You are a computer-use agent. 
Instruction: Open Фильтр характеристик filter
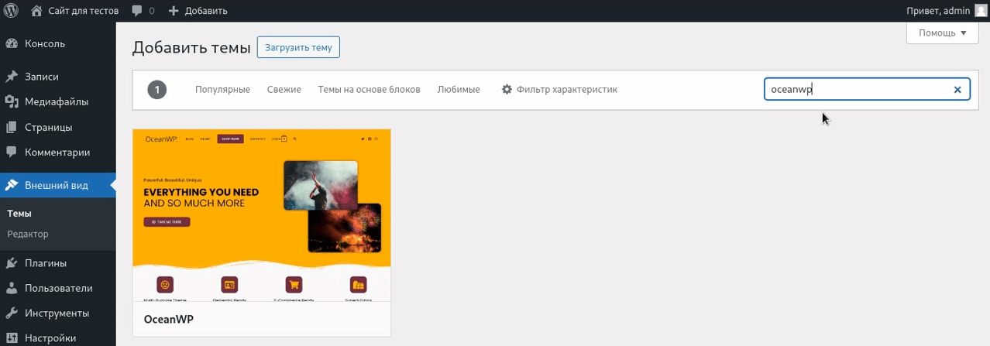(x=559, y=90)
